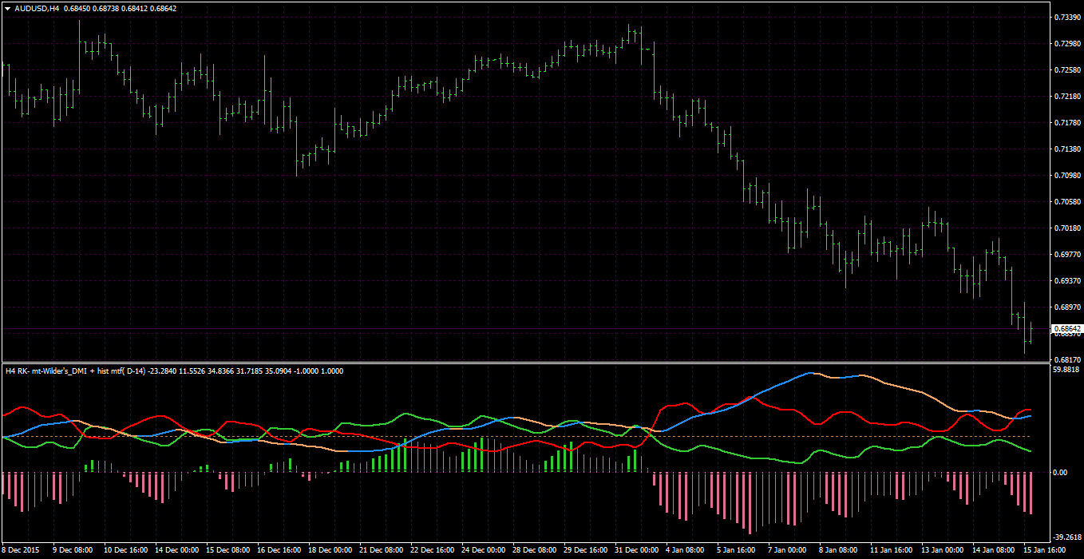Screen dimensions: 1084x559
Task: Click price level 0.72180 on the axis
Action: [x=1067, y=97]
